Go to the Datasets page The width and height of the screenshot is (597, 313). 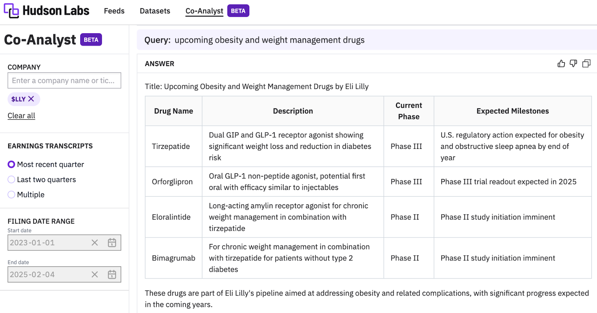tap(155, 11)
